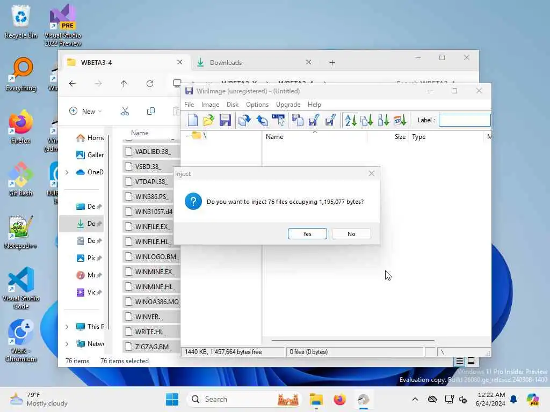Click the Copy icon in Explorer toolbar
Viewport: 550px width, 412px height.
[151, 111]
